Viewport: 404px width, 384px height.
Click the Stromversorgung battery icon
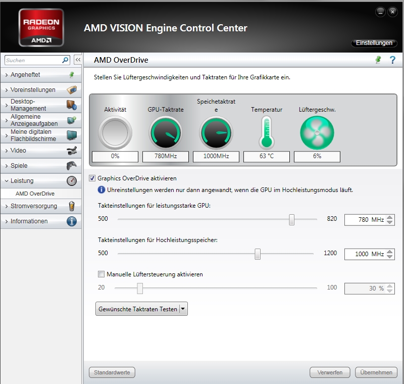click(72, 206)
